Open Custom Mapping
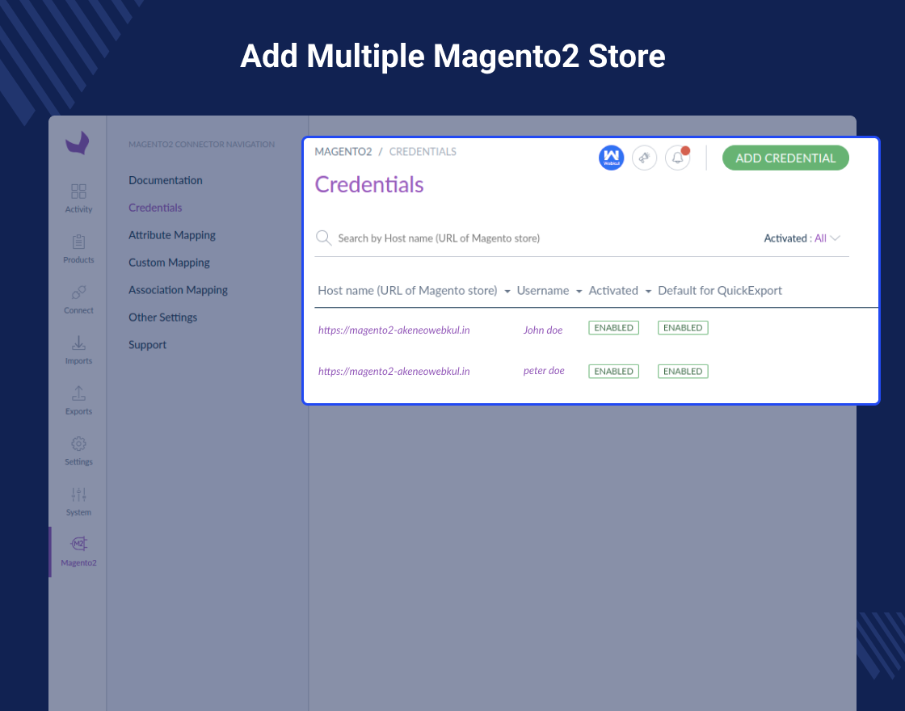 (169, 263)
